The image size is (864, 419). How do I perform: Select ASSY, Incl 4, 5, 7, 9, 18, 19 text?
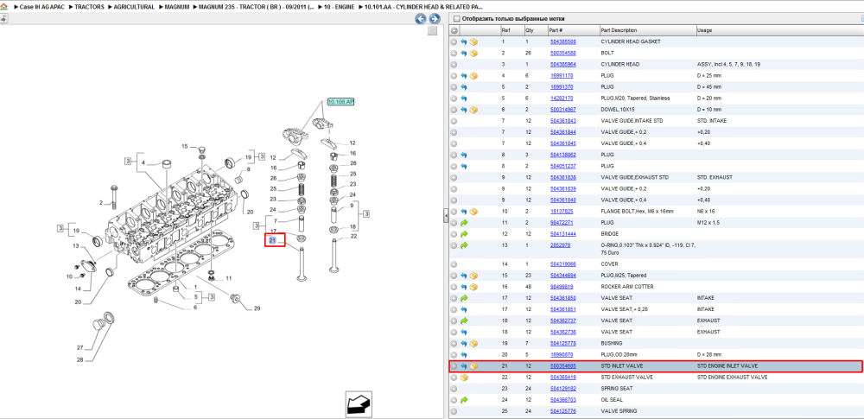pos(728,65)
